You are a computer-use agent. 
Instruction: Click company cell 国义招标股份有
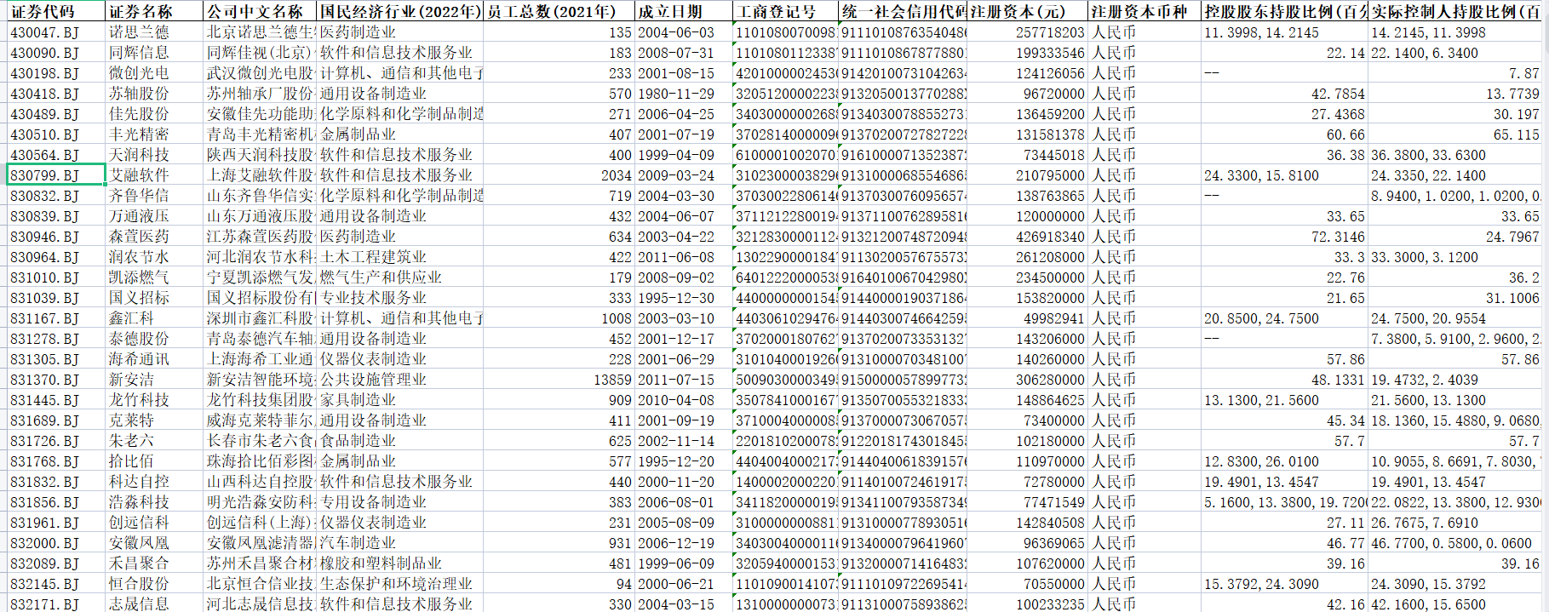pos(260,298)
